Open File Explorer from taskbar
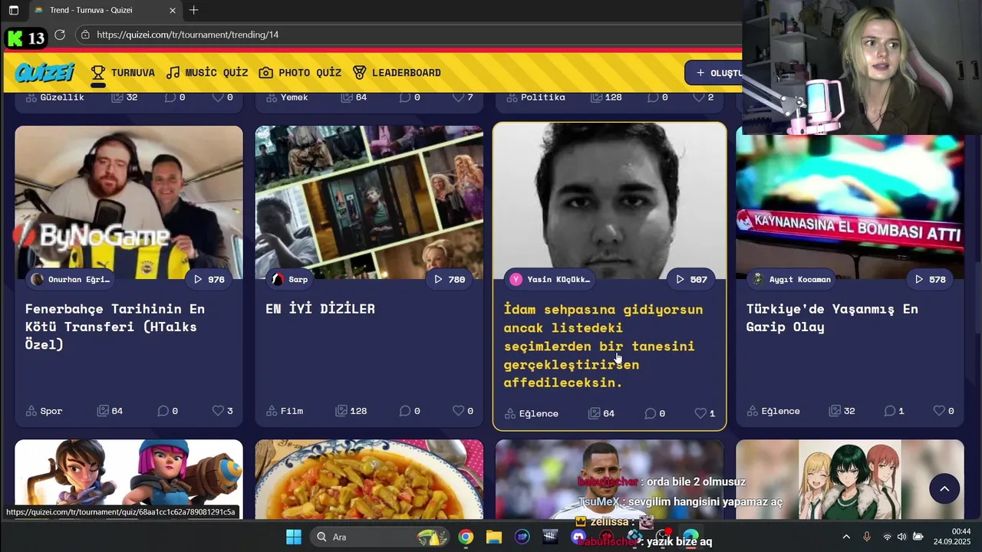This screenshot has width=982, height=552. pos(493,537)
